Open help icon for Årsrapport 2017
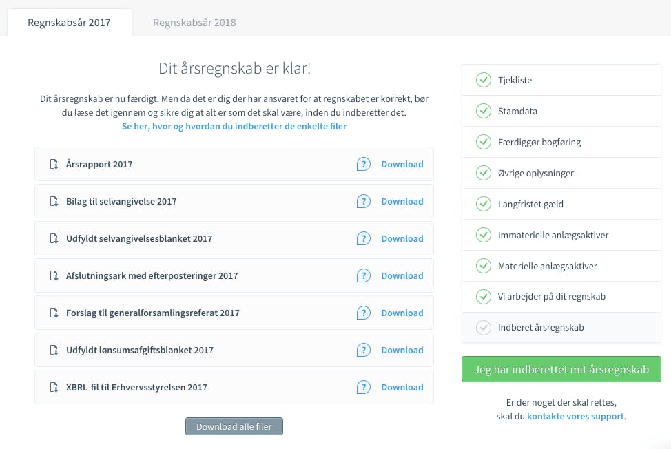This screenshot has width=671, height=449. click(x=363, y=164)
